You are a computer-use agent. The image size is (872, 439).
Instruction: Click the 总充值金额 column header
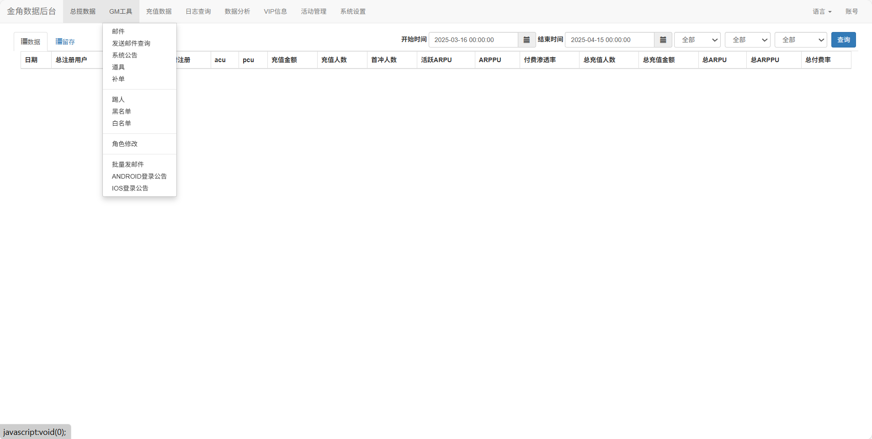click(668, 60)
